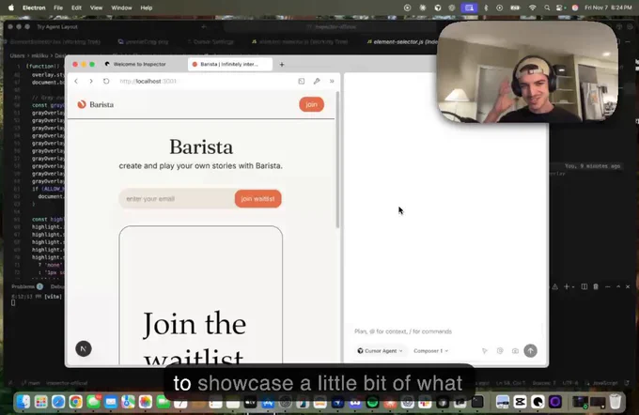The image size is (639, 415).
Task: Expand the double-chevron overflow menu
Action: click(331, 82)
